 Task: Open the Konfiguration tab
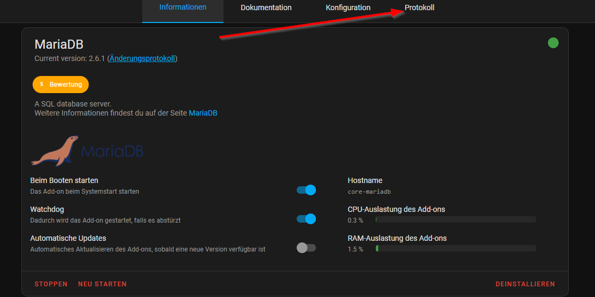[x=348, y=7]
